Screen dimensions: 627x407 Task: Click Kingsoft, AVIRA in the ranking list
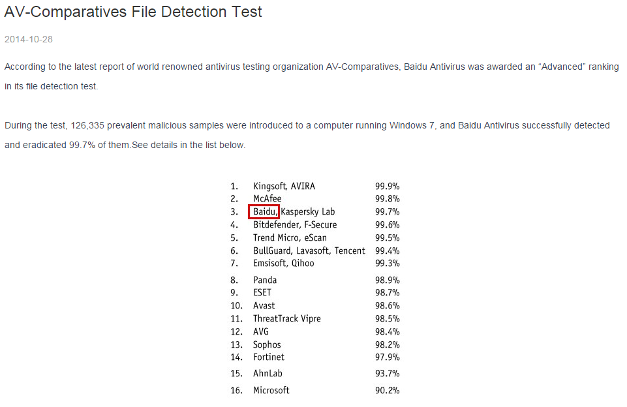coord(284,186)
